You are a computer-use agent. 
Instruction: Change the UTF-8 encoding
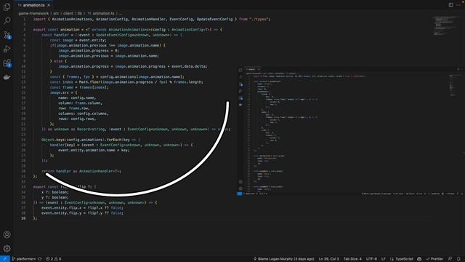[x=371, y=259]
